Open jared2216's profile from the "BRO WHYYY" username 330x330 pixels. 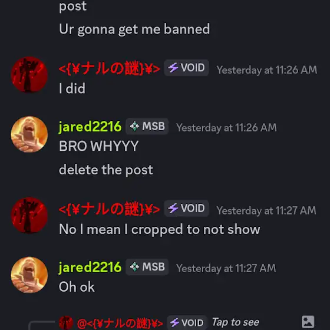(90, 127)
